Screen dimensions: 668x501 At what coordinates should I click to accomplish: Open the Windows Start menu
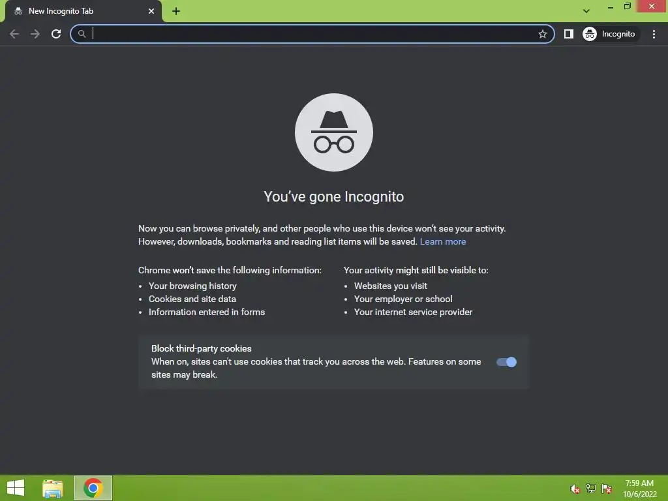[16, 488]
